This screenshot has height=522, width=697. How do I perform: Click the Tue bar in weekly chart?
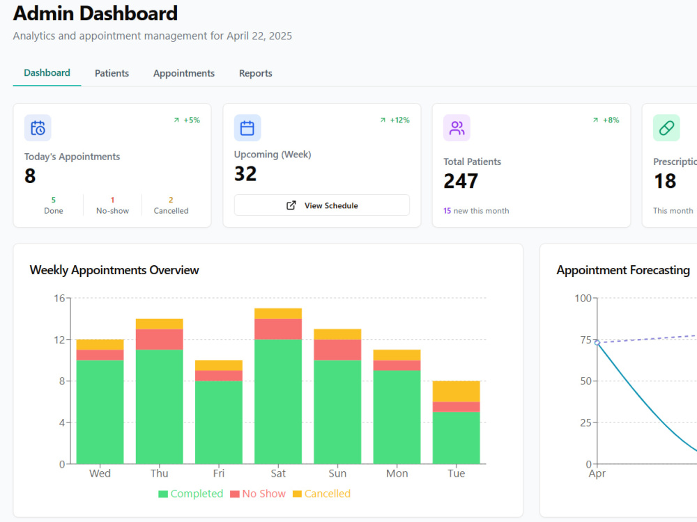(456, 422)
